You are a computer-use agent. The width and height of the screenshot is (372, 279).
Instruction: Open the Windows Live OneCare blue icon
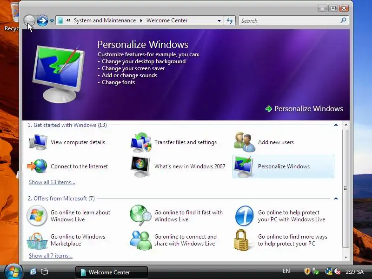coord(245,216)
